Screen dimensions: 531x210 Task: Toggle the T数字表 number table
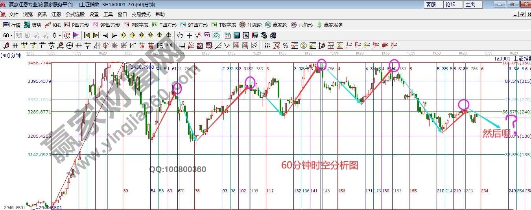click(x=224, y=25)
